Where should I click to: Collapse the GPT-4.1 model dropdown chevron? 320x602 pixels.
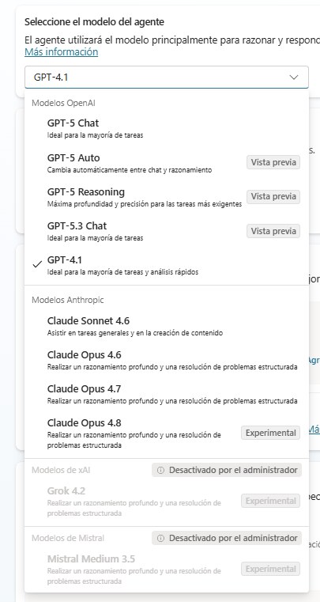(294, 78)
